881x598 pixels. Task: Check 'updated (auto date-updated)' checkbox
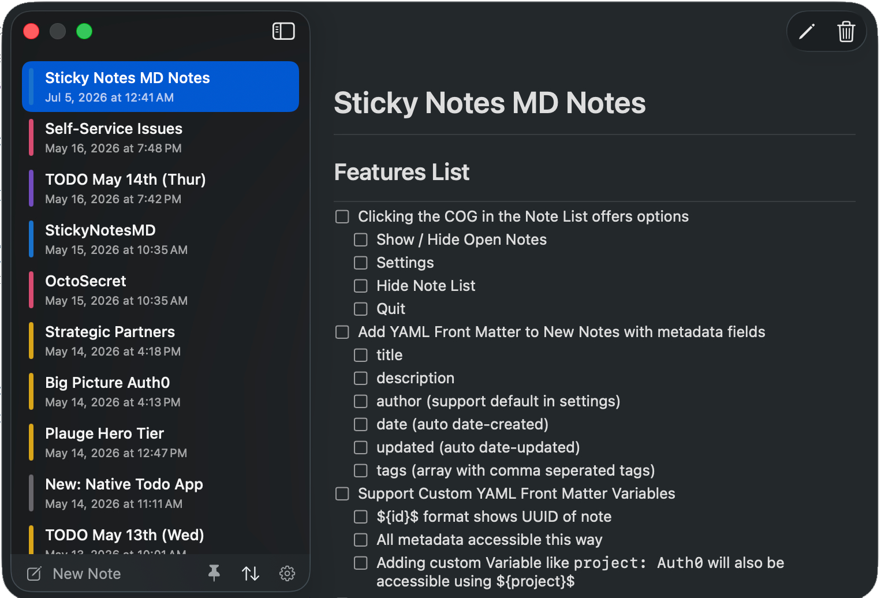click(361, 447)
